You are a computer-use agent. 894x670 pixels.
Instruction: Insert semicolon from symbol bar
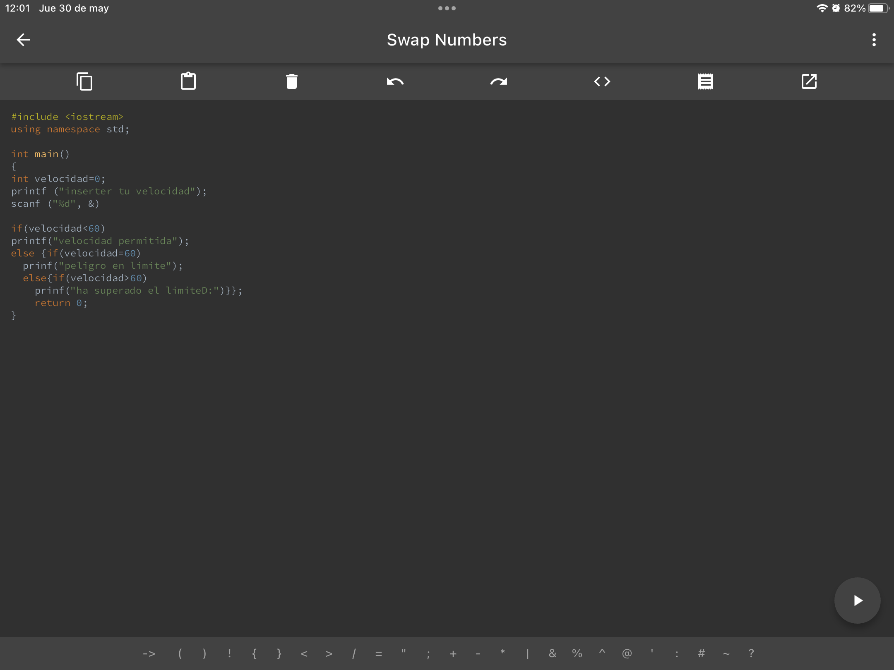pyautogui.click(x=428, y=653)
